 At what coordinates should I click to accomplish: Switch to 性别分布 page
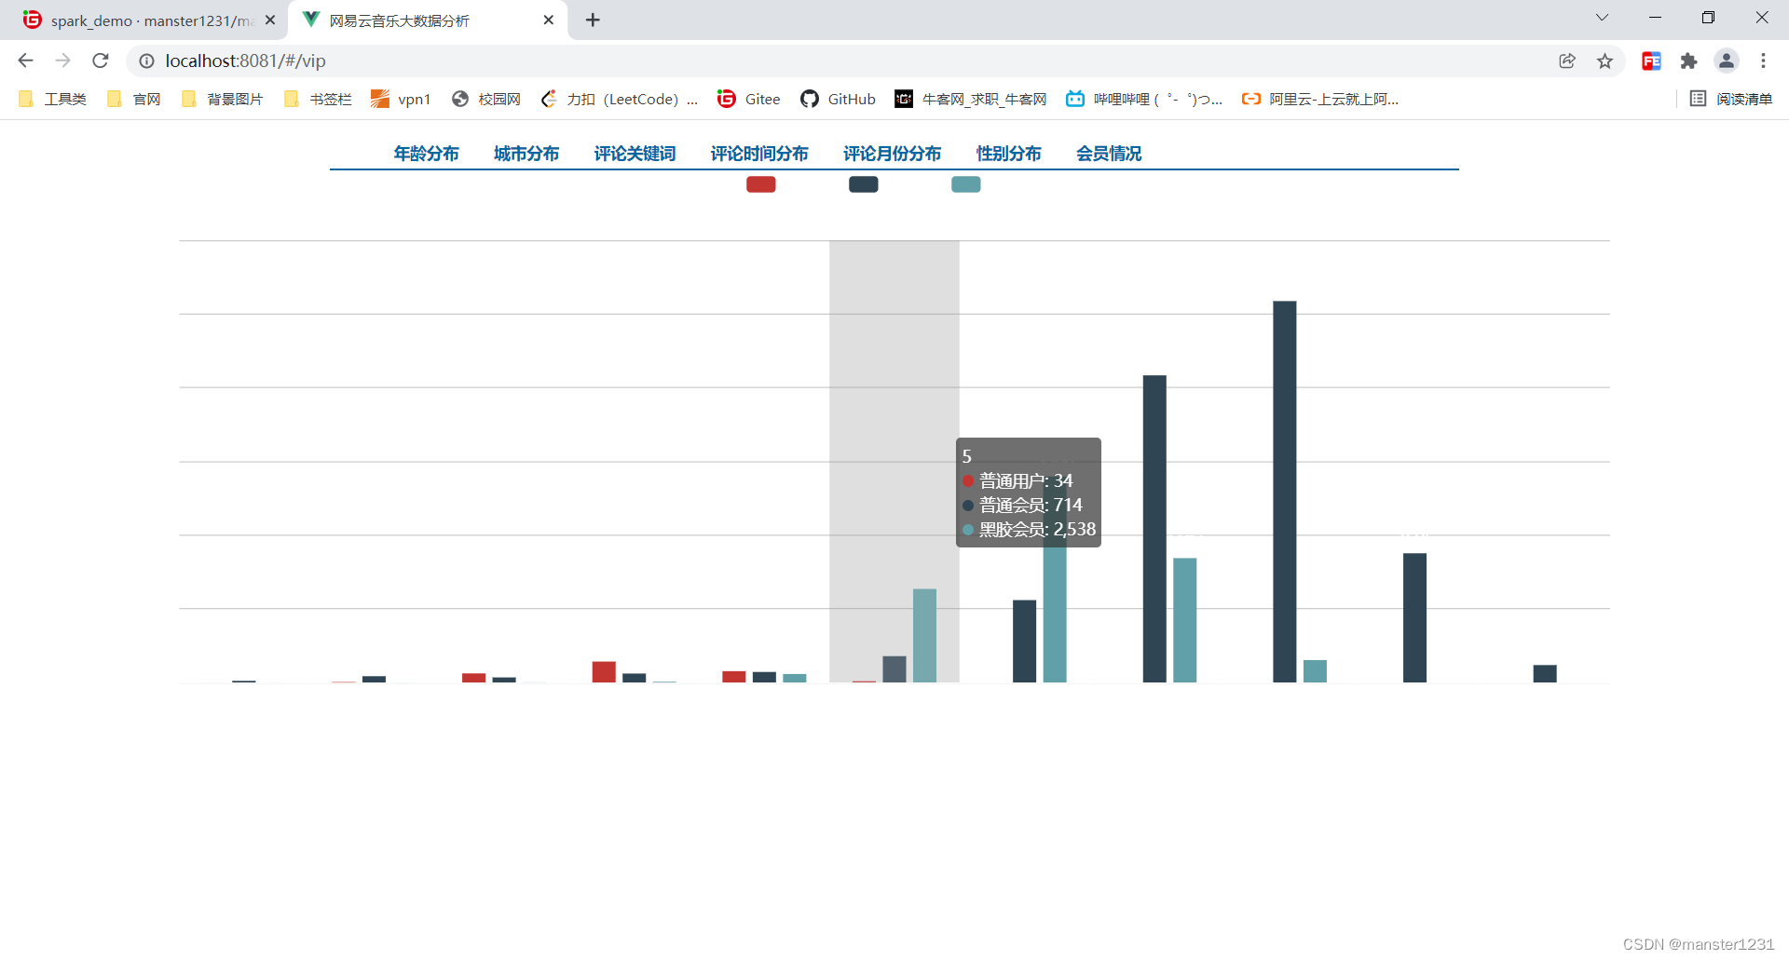click(x=1008, y=154)
